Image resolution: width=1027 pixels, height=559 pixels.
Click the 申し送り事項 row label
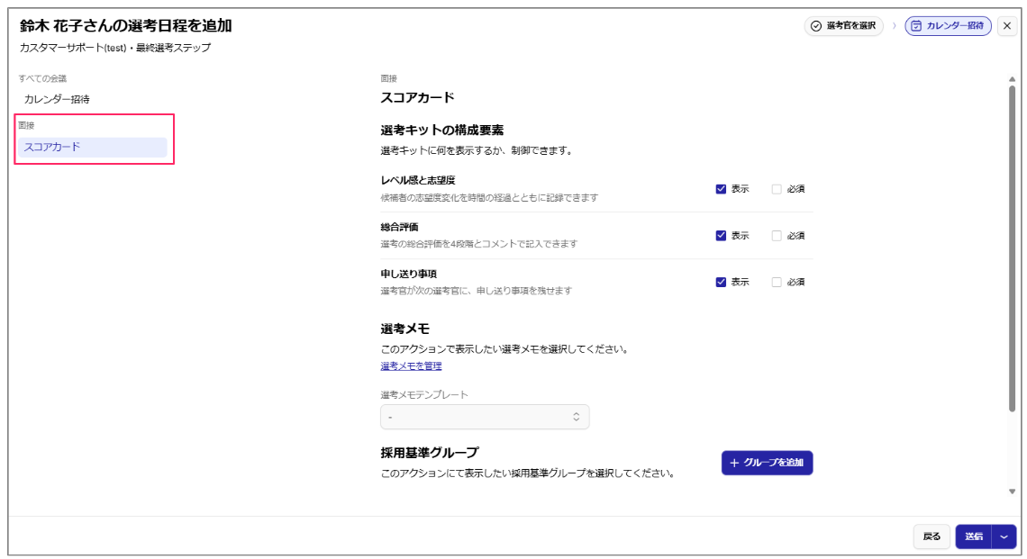[408, 274]
